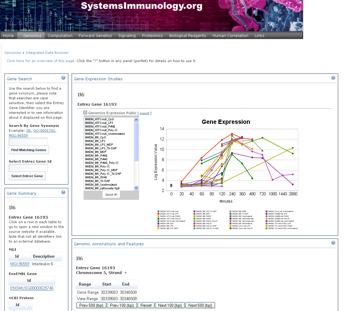Follow the Genomics breadcrumb link

13,53
